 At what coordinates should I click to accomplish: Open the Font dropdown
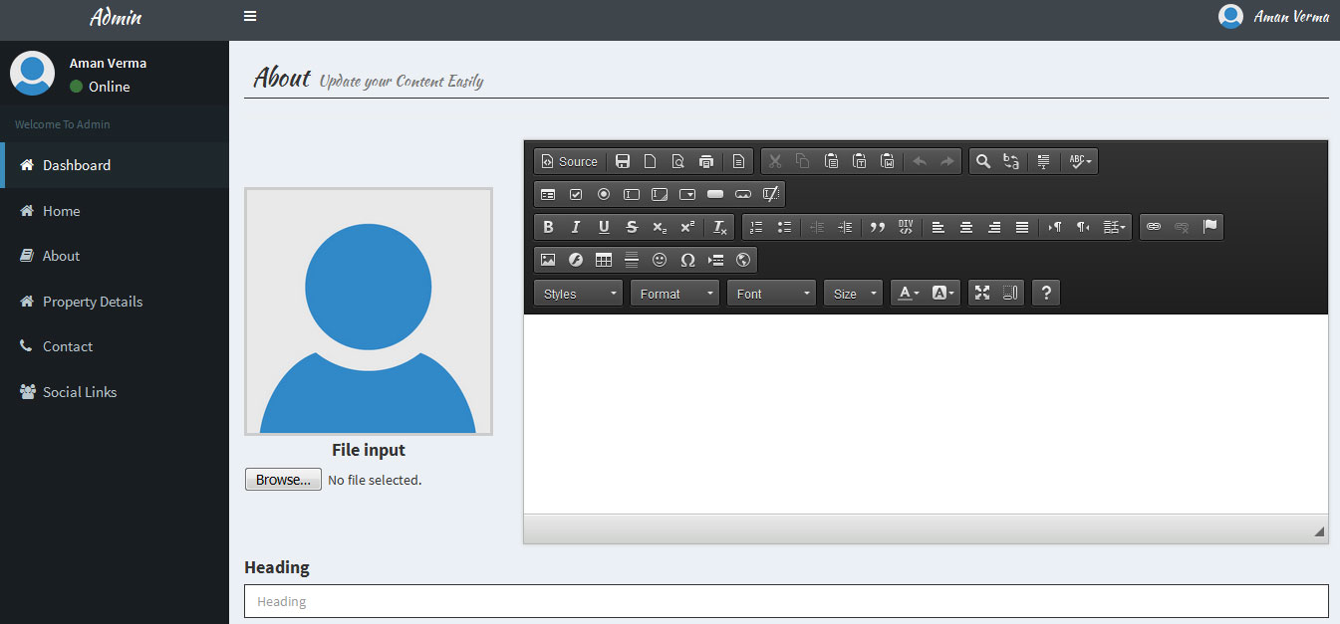click(x=772, y=294)
